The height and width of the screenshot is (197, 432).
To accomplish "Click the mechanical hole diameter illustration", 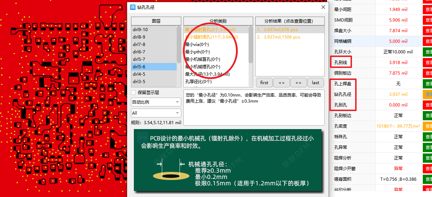I will 228,160.
